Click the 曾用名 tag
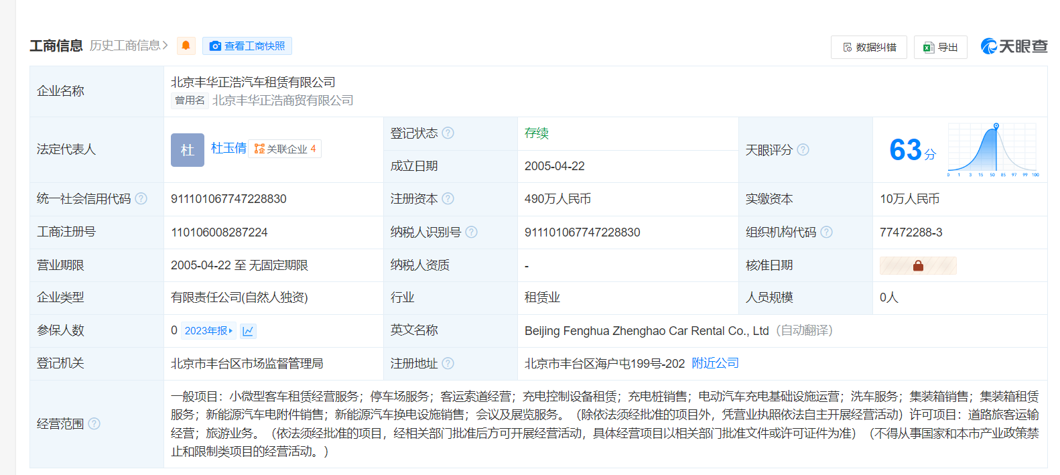 pos(190,100)
